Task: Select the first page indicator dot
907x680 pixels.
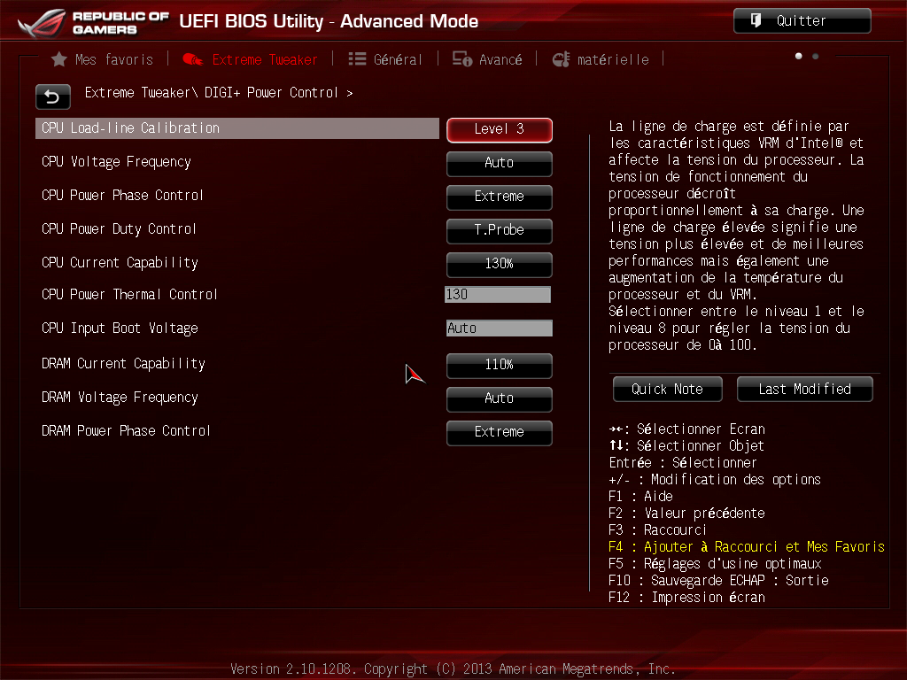Action: [799, 56]
